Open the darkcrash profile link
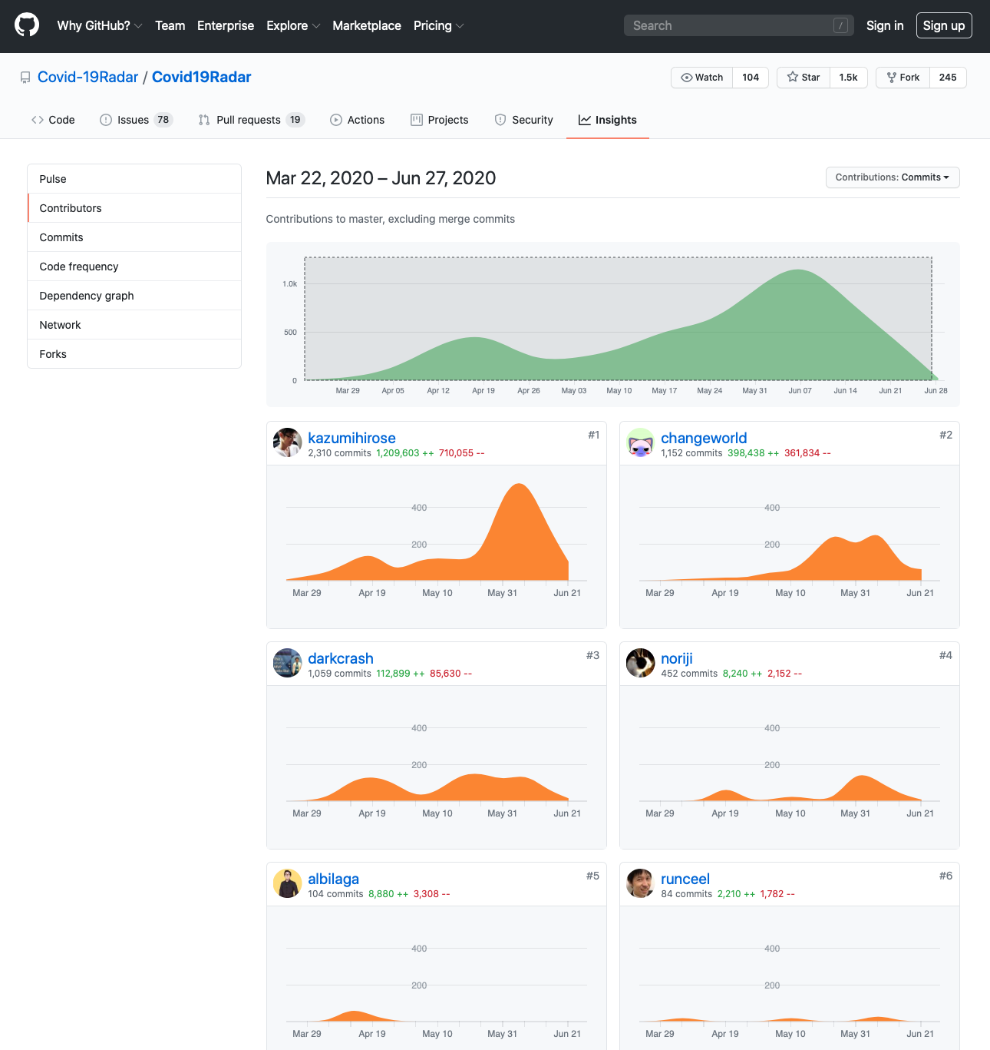This screenshot has height=1050, width=990. click(341, 658)
